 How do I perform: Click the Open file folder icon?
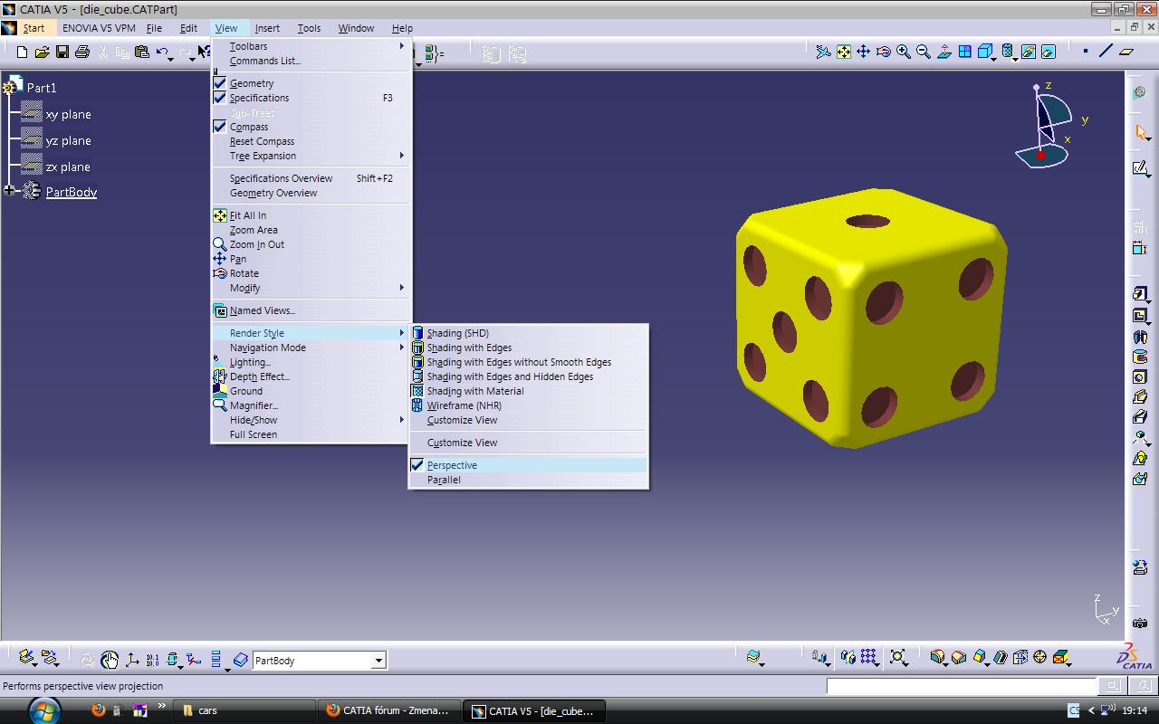point(42,52)
